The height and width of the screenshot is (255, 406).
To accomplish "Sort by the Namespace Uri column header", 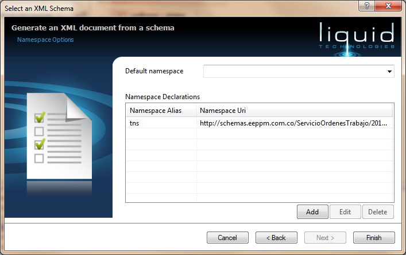I will (x=295, y=111).
